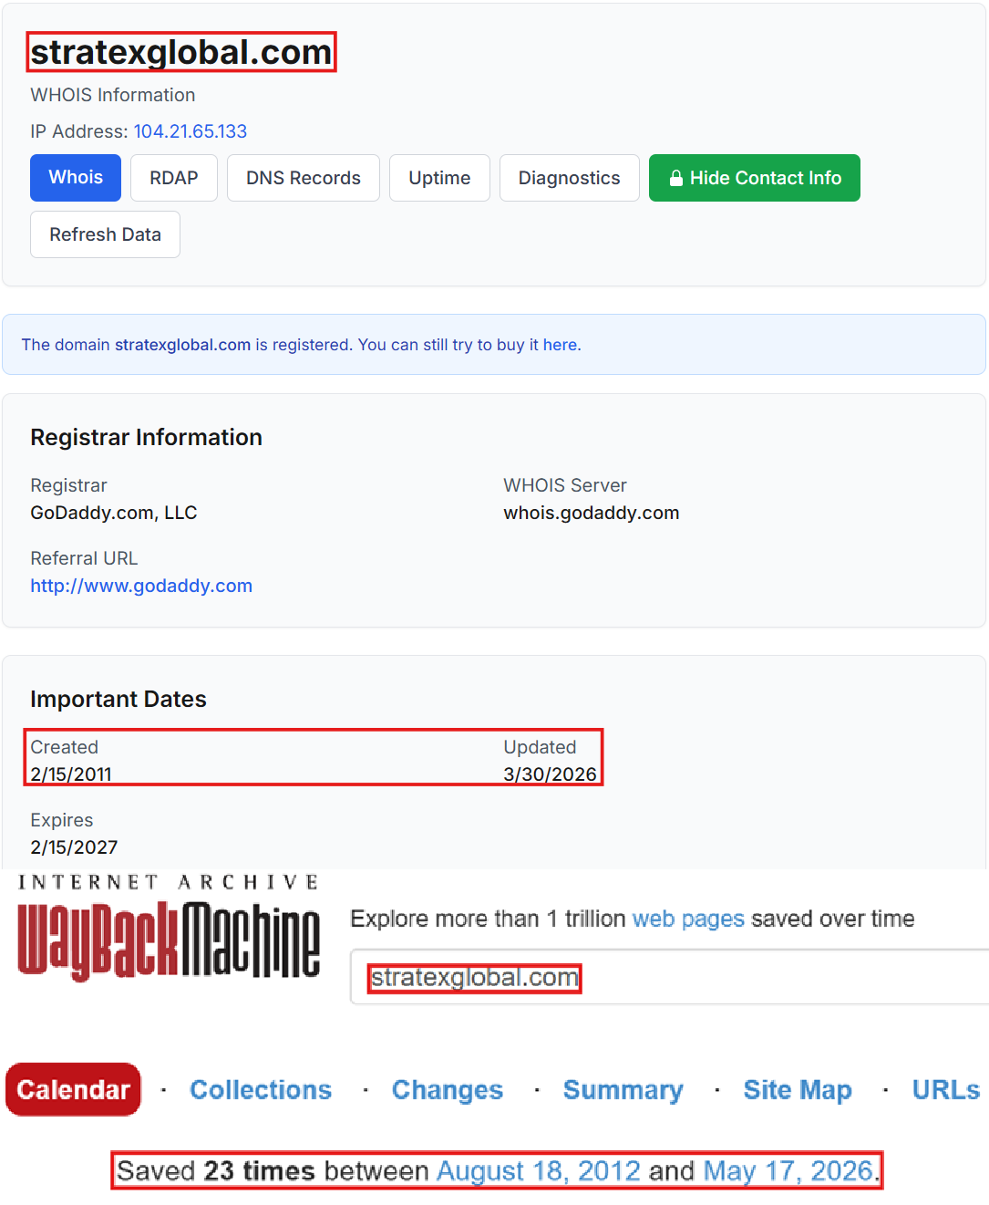Viewport: 989px width, 1205px height.
Task: Open the http://www.godaddy.com referral link
Action: pyautogui.click(x=141, y=586)
